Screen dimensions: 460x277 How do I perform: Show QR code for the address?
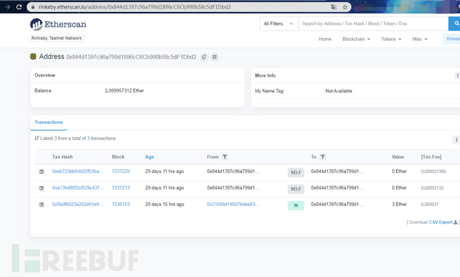(x=215, y=57)
